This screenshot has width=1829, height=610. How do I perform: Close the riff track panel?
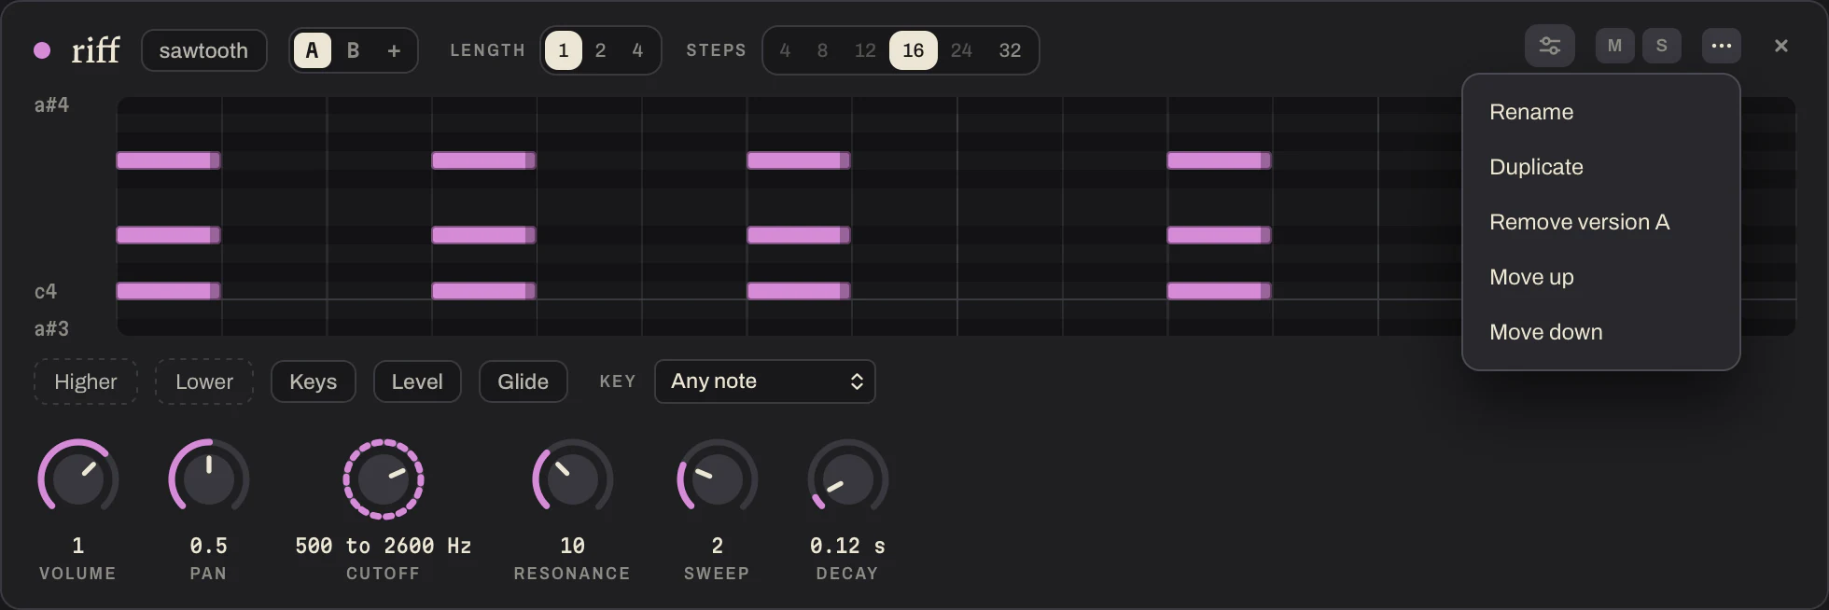point(1781,46)
